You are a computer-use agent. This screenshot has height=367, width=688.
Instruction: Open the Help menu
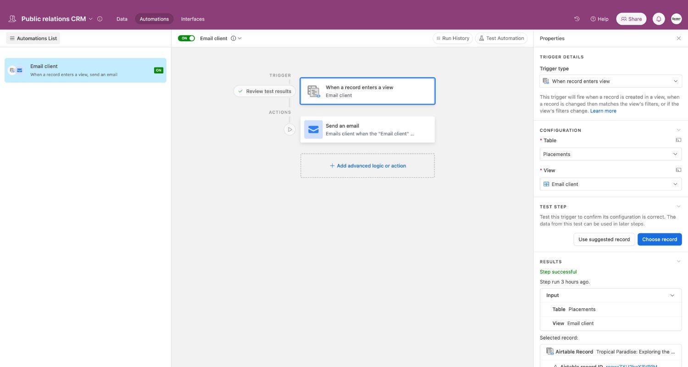point(599,19)
